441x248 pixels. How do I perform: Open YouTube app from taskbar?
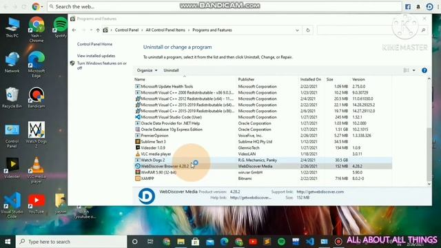tap(253, 242)
